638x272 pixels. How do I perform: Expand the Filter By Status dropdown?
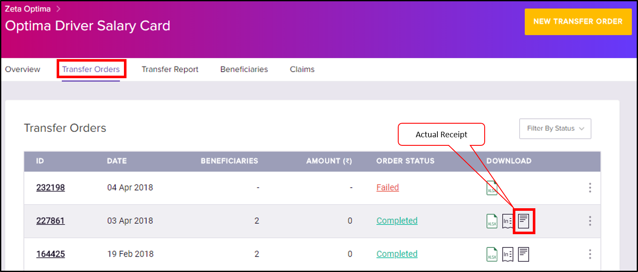555,128
